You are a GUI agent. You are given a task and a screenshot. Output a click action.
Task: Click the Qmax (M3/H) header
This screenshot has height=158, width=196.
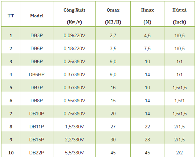113,16
